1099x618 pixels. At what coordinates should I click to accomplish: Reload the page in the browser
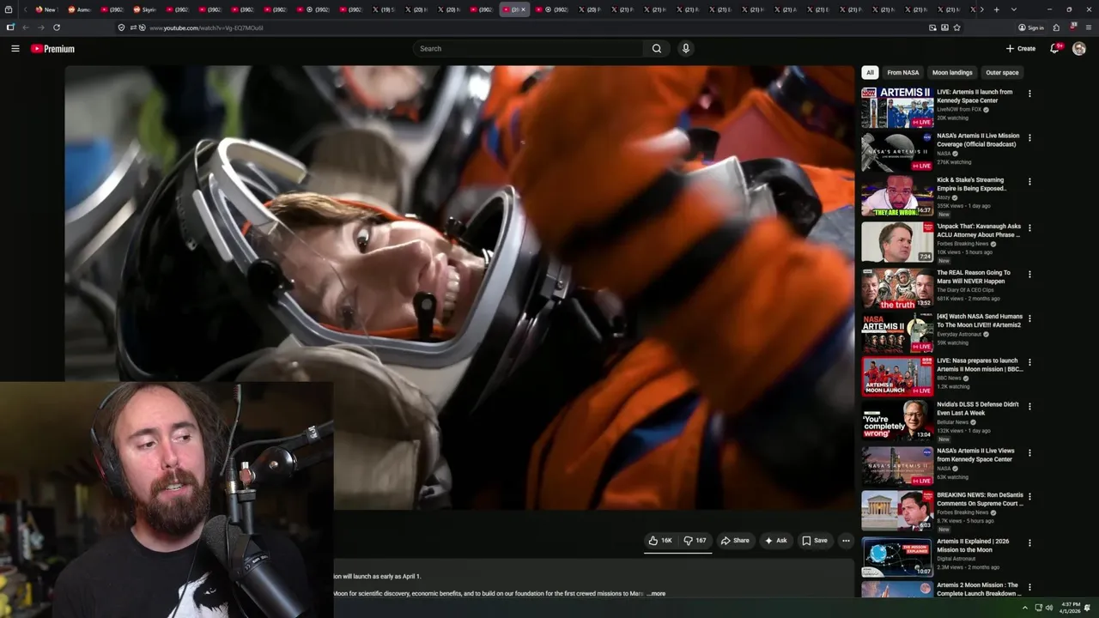[57, 27]
